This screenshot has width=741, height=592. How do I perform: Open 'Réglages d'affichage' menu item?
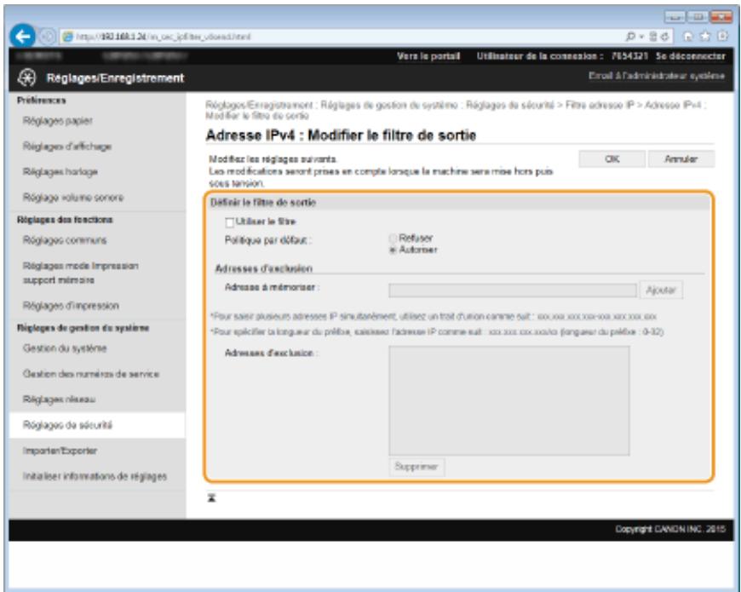pyautogui.click(x=67, y=147)
